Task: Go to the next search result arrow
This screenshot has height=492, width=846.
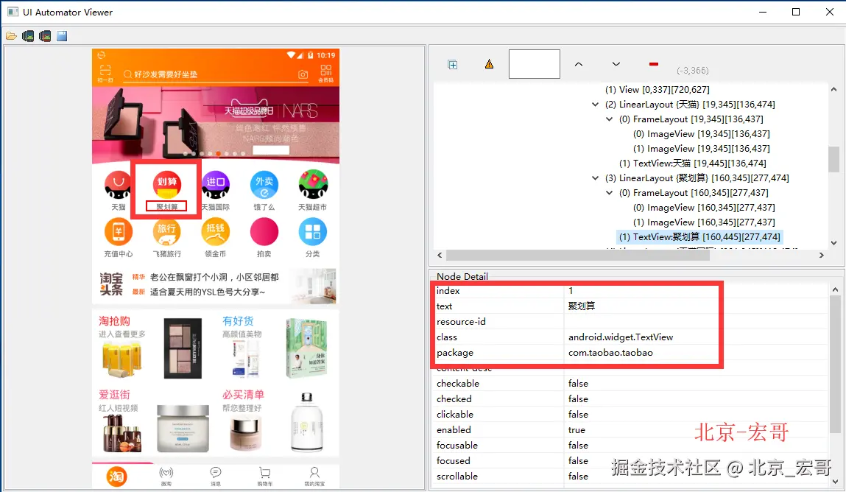Action: coord(616,64)
